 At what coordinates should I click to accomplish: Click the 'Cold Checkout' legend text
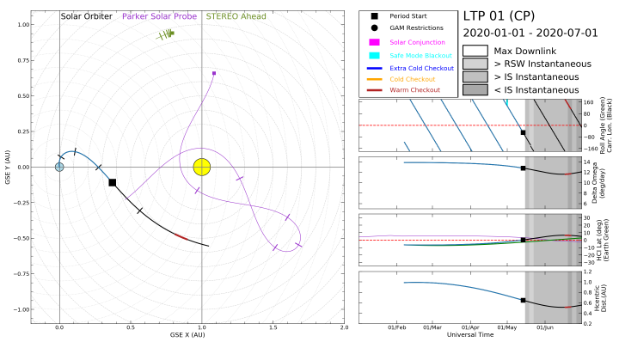tap(413, 79)
